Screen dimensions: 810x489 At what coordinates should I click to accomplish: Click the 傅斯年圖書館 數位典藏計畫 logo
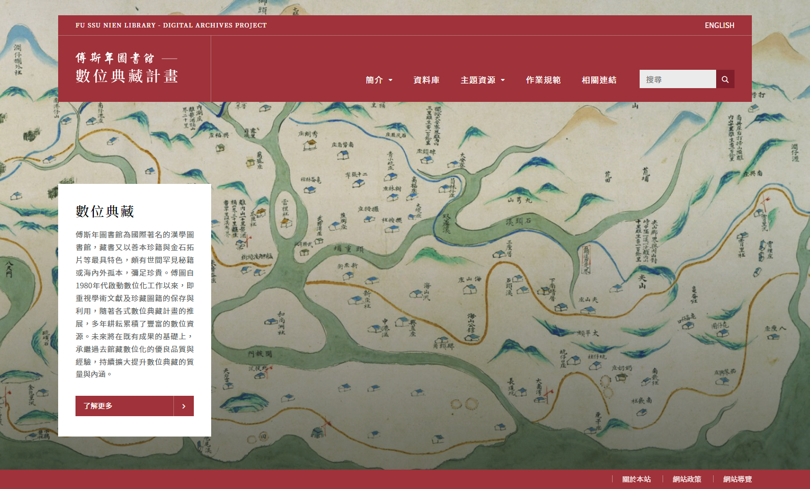click(x=127, y=68)
